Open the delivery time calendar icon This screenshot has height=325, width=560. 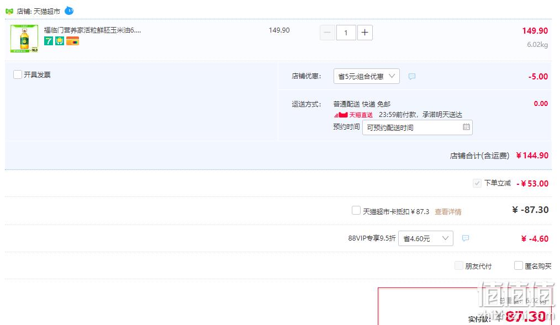click(x=466, y=127)
